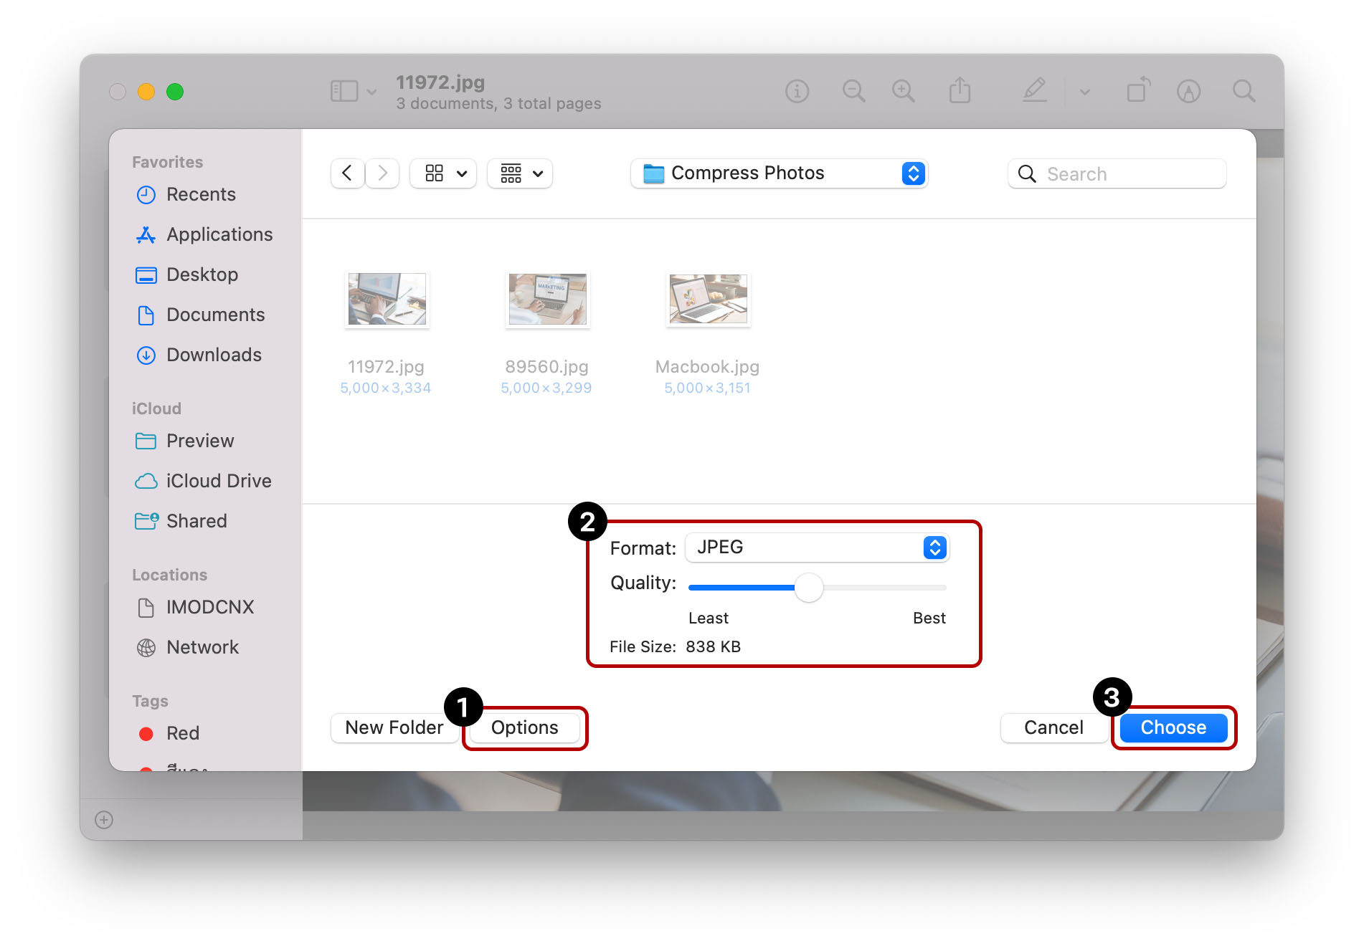Viewport: 1364px width, 946px height.
Task: Click the add plus icon at bottom left
Action: tap(104, 820)
